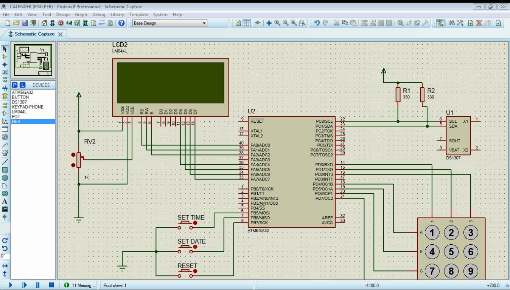This screenshot has width=510, height=290.
Task: Open the Design menu
Action: [x=63, y=14]
